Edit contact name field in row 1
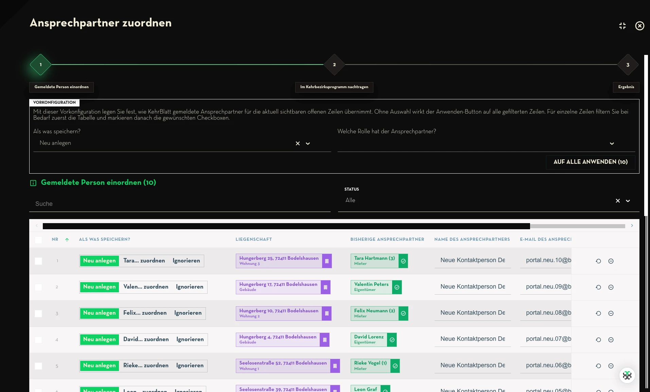650x392 pixels. (x=473, y=260)
